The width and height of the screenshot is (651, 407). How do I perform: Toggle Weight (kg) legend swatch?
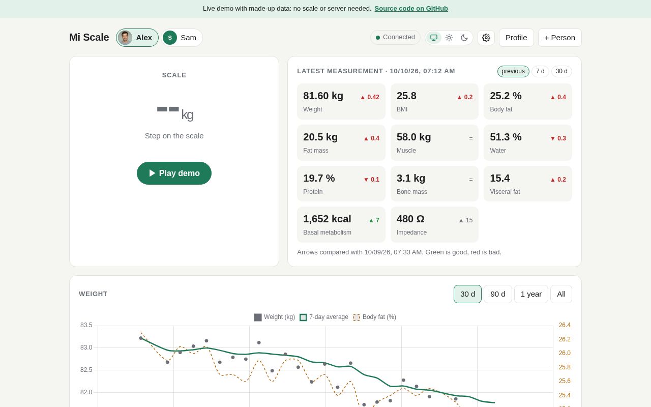258,317
